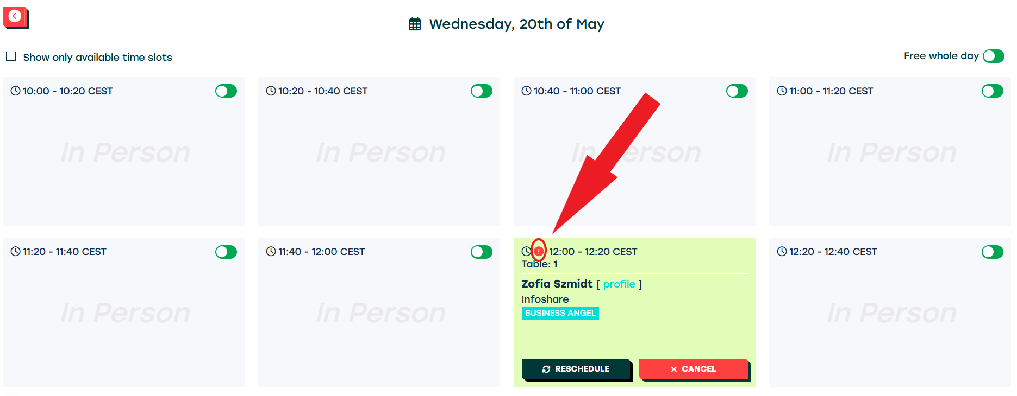The height and width of the screenshot is (396, 1017).
Task: Click the clock icon of 11:40 slot
Action: (271, 252)
